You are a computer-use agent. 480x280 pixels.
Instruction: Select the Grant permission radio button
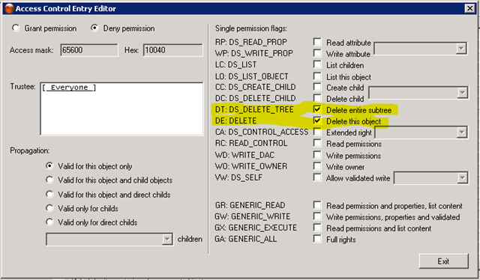(16, 28)
